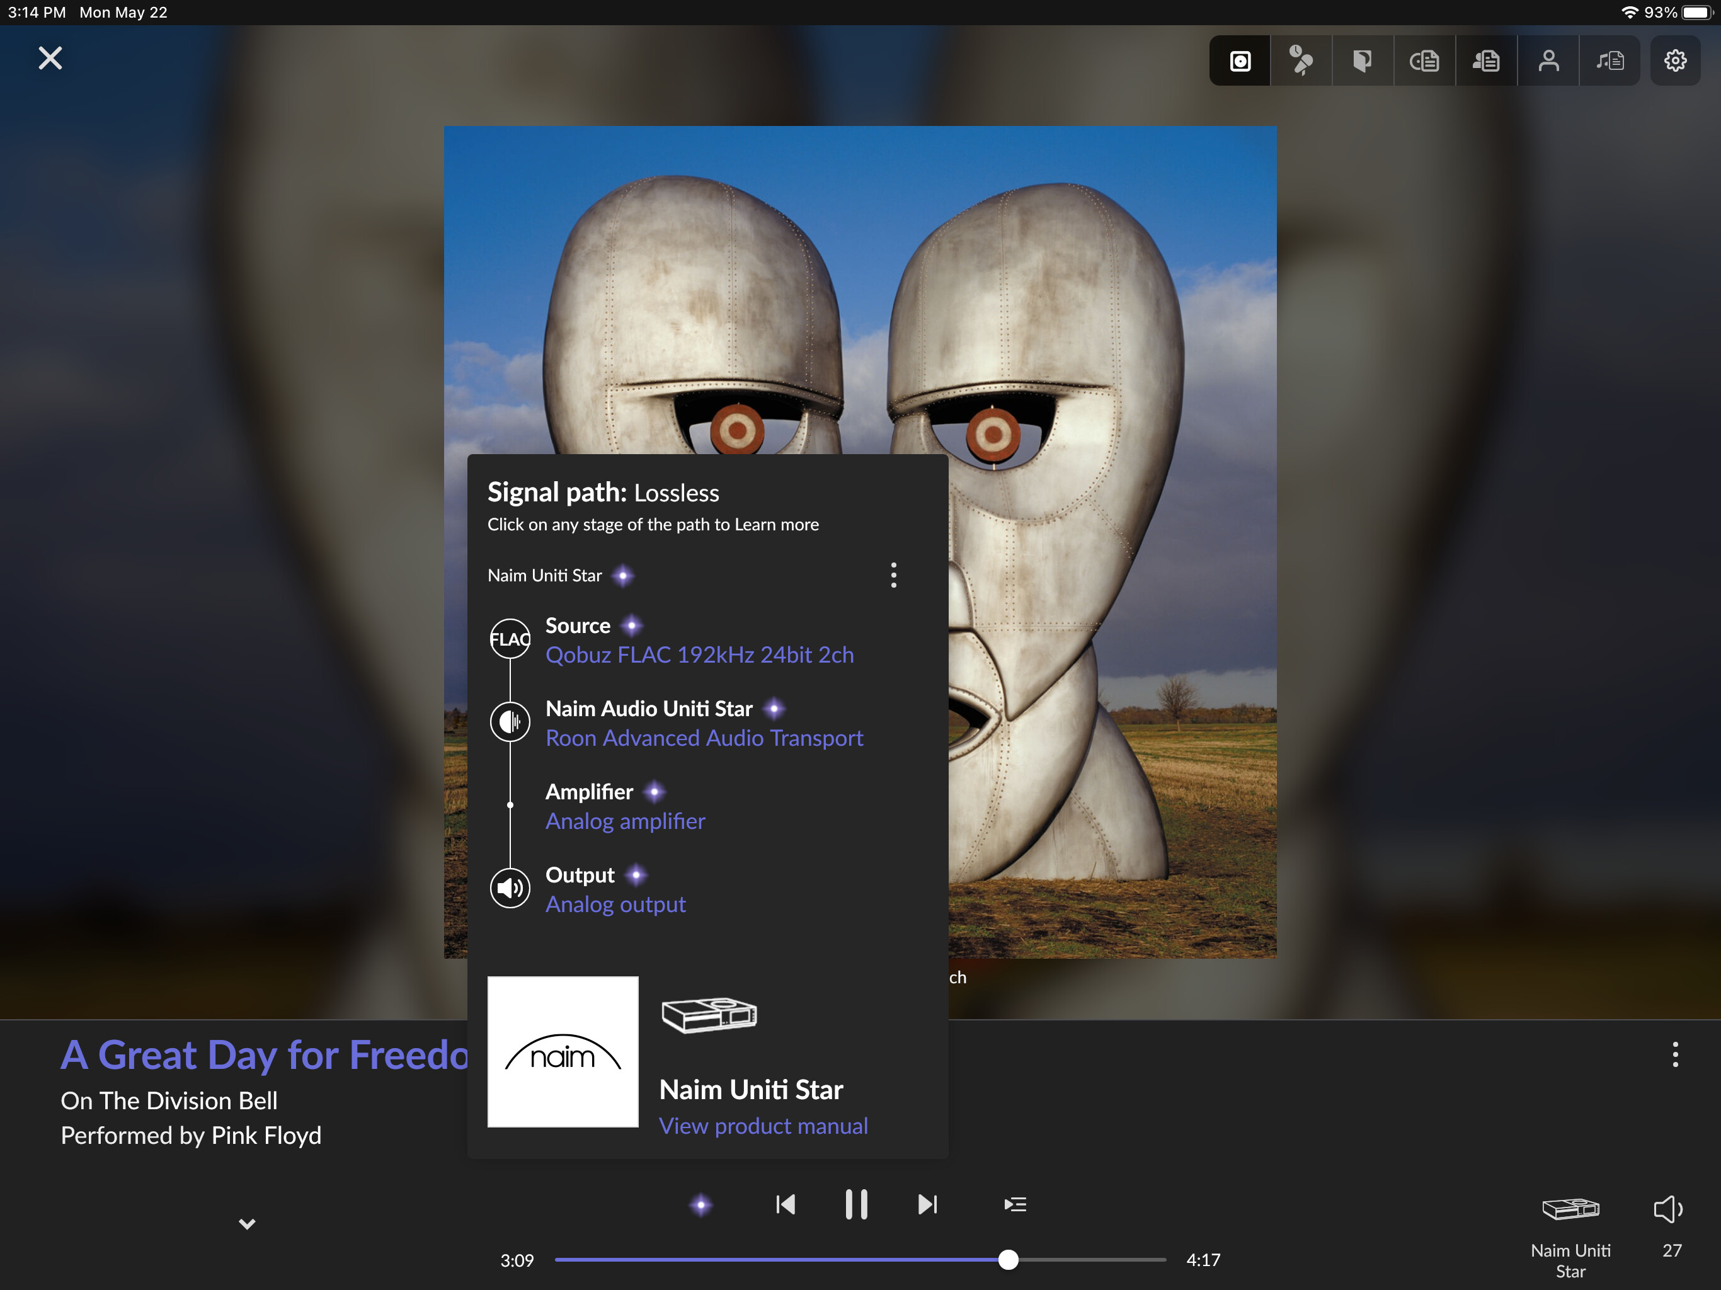
Task: Click the purple star beside Amplifier
Action: [655, 792]
